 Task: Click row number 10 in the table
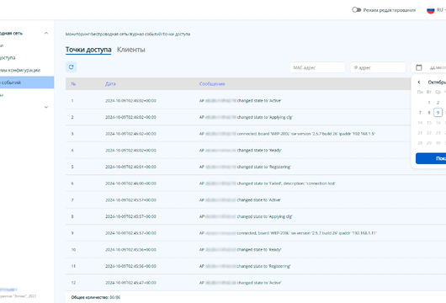[73, 250]
